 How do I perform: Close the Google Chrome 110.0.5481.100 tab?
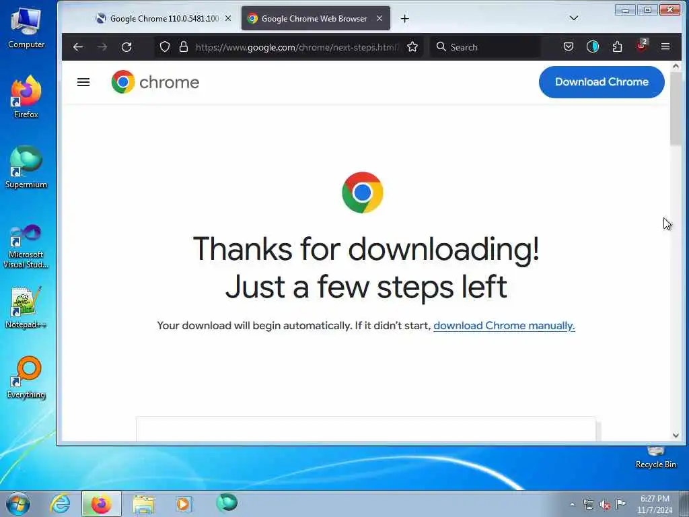coord(228,18)
